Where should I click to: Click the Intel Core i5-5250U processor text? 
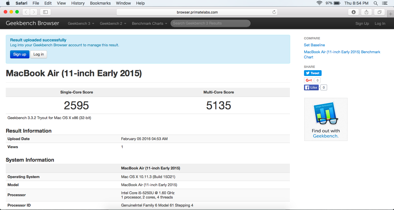tap(148, 193)
